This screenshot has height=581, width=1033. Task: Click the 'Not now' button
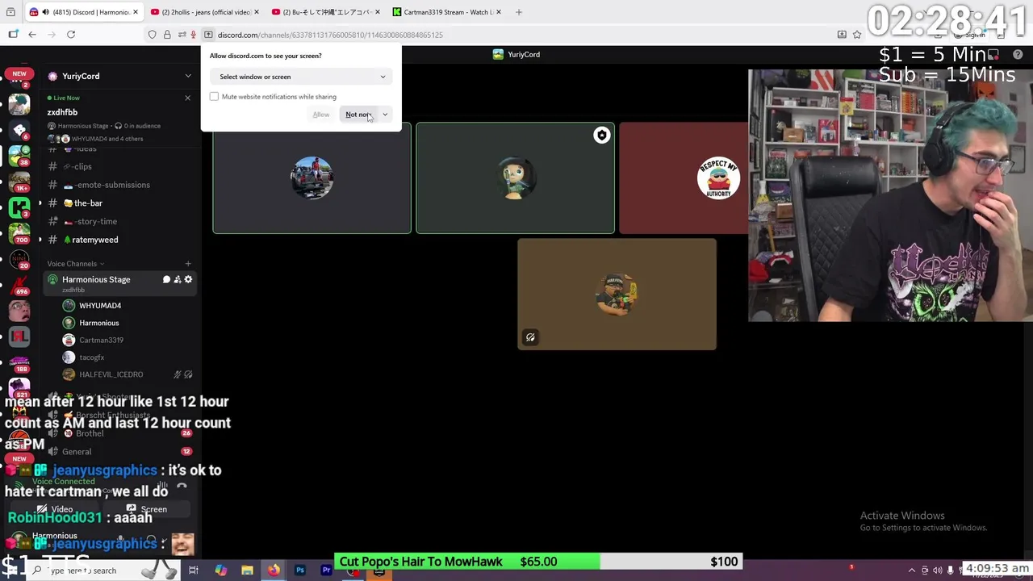(x=358, y=115)
